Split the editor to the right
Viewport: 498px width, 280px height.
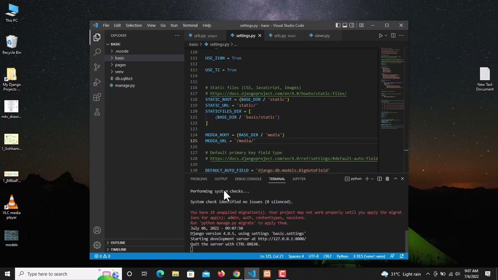pos(393,35)
